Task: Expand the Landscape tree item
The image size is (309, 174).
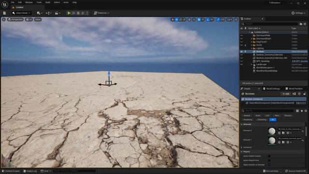Action: (x=252, y=64)
